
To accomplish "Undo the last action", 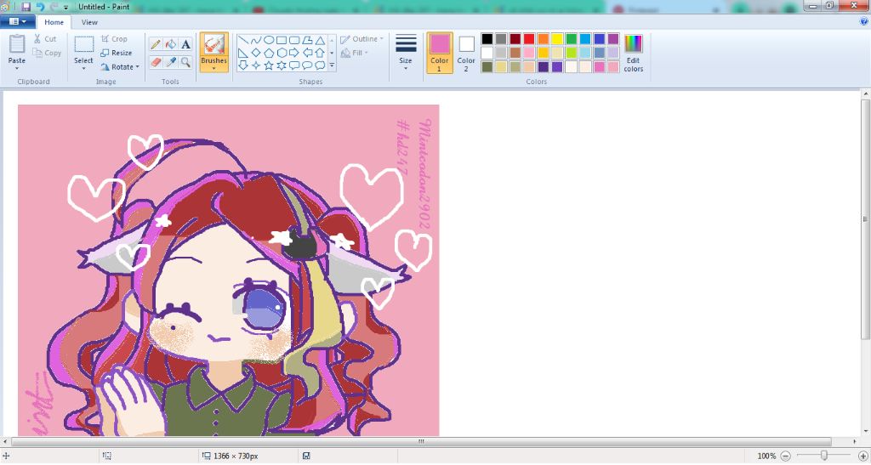I will click(x=40, y=7).
